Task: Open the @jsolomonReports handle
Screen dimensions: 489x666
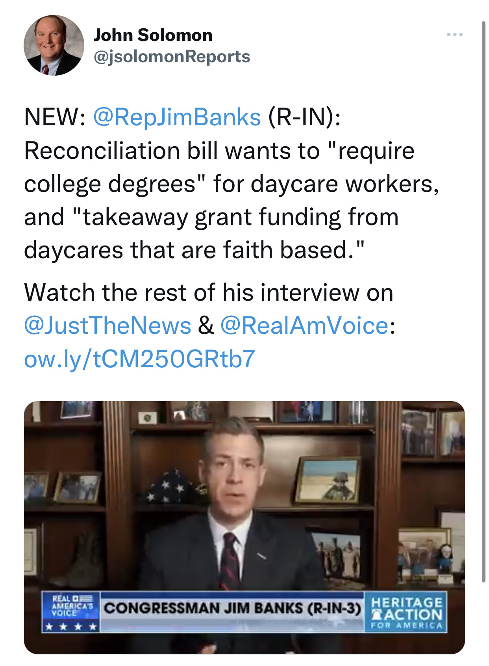Action: coord(172,56)
